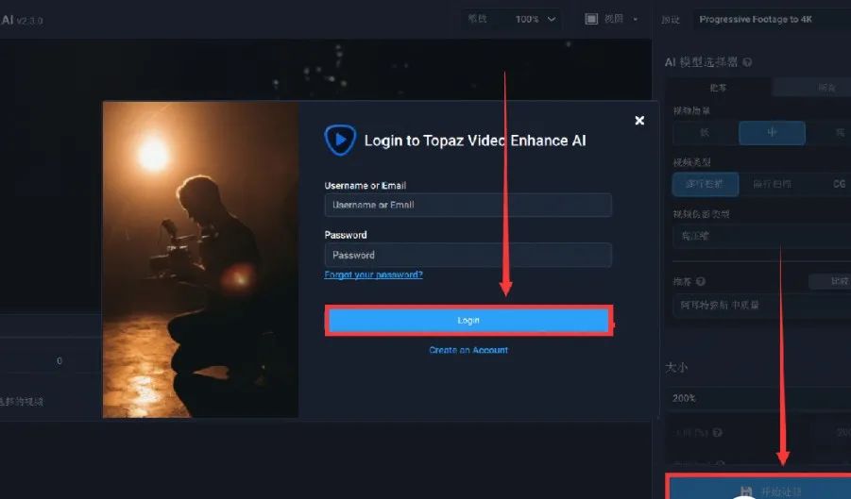Screen dimensions: 851x499
Task: Click the silhouette photographer image
Action: pyautogui.click(x=200, y=259)
